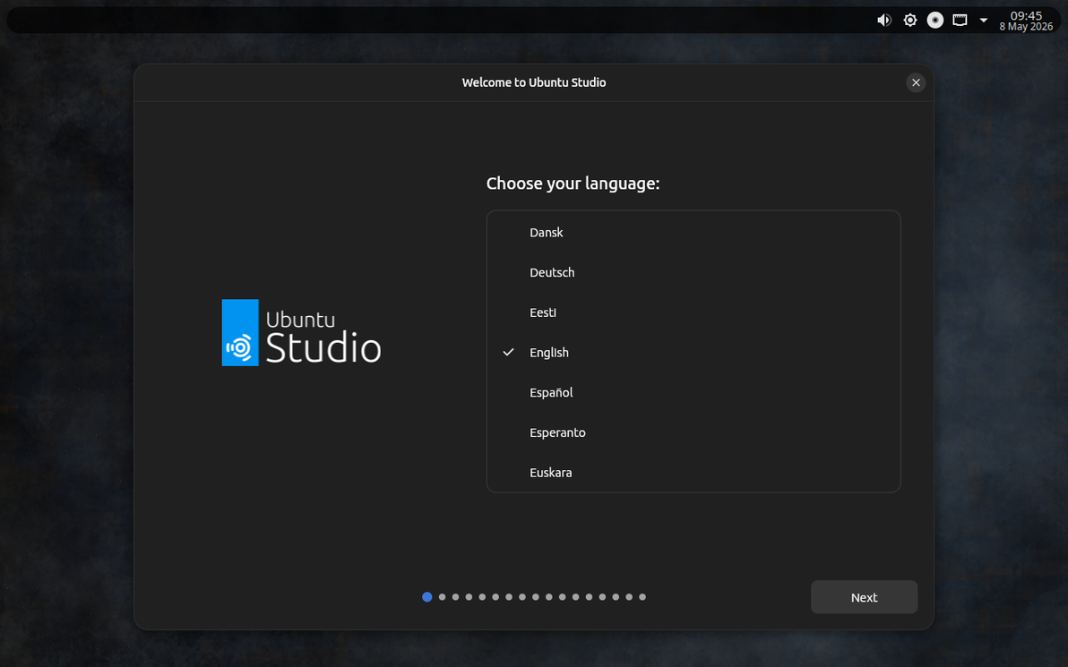Select English language row

tap(693, 353)
